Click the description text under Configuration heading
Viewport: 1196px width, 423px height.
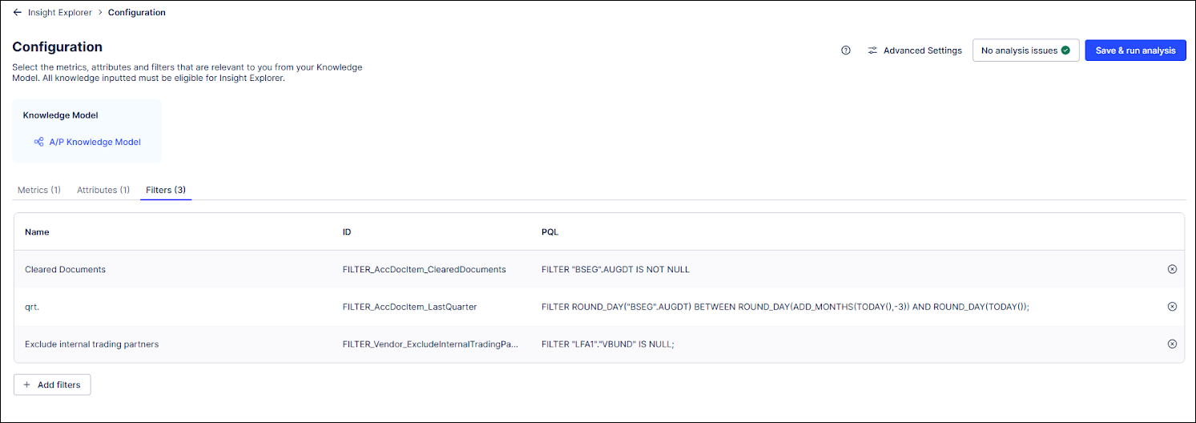click(x=187, y=73)
